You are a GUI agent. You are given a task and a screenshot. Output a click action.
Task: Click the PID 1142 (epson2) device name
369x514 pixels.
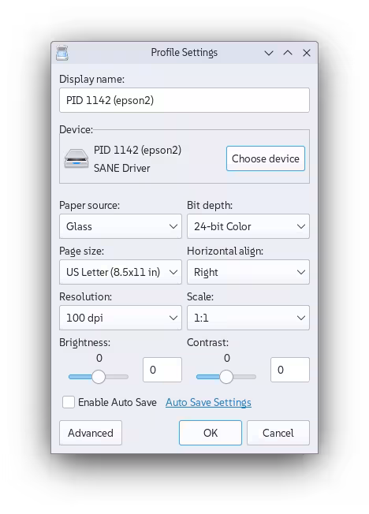(x=137, y=150)
